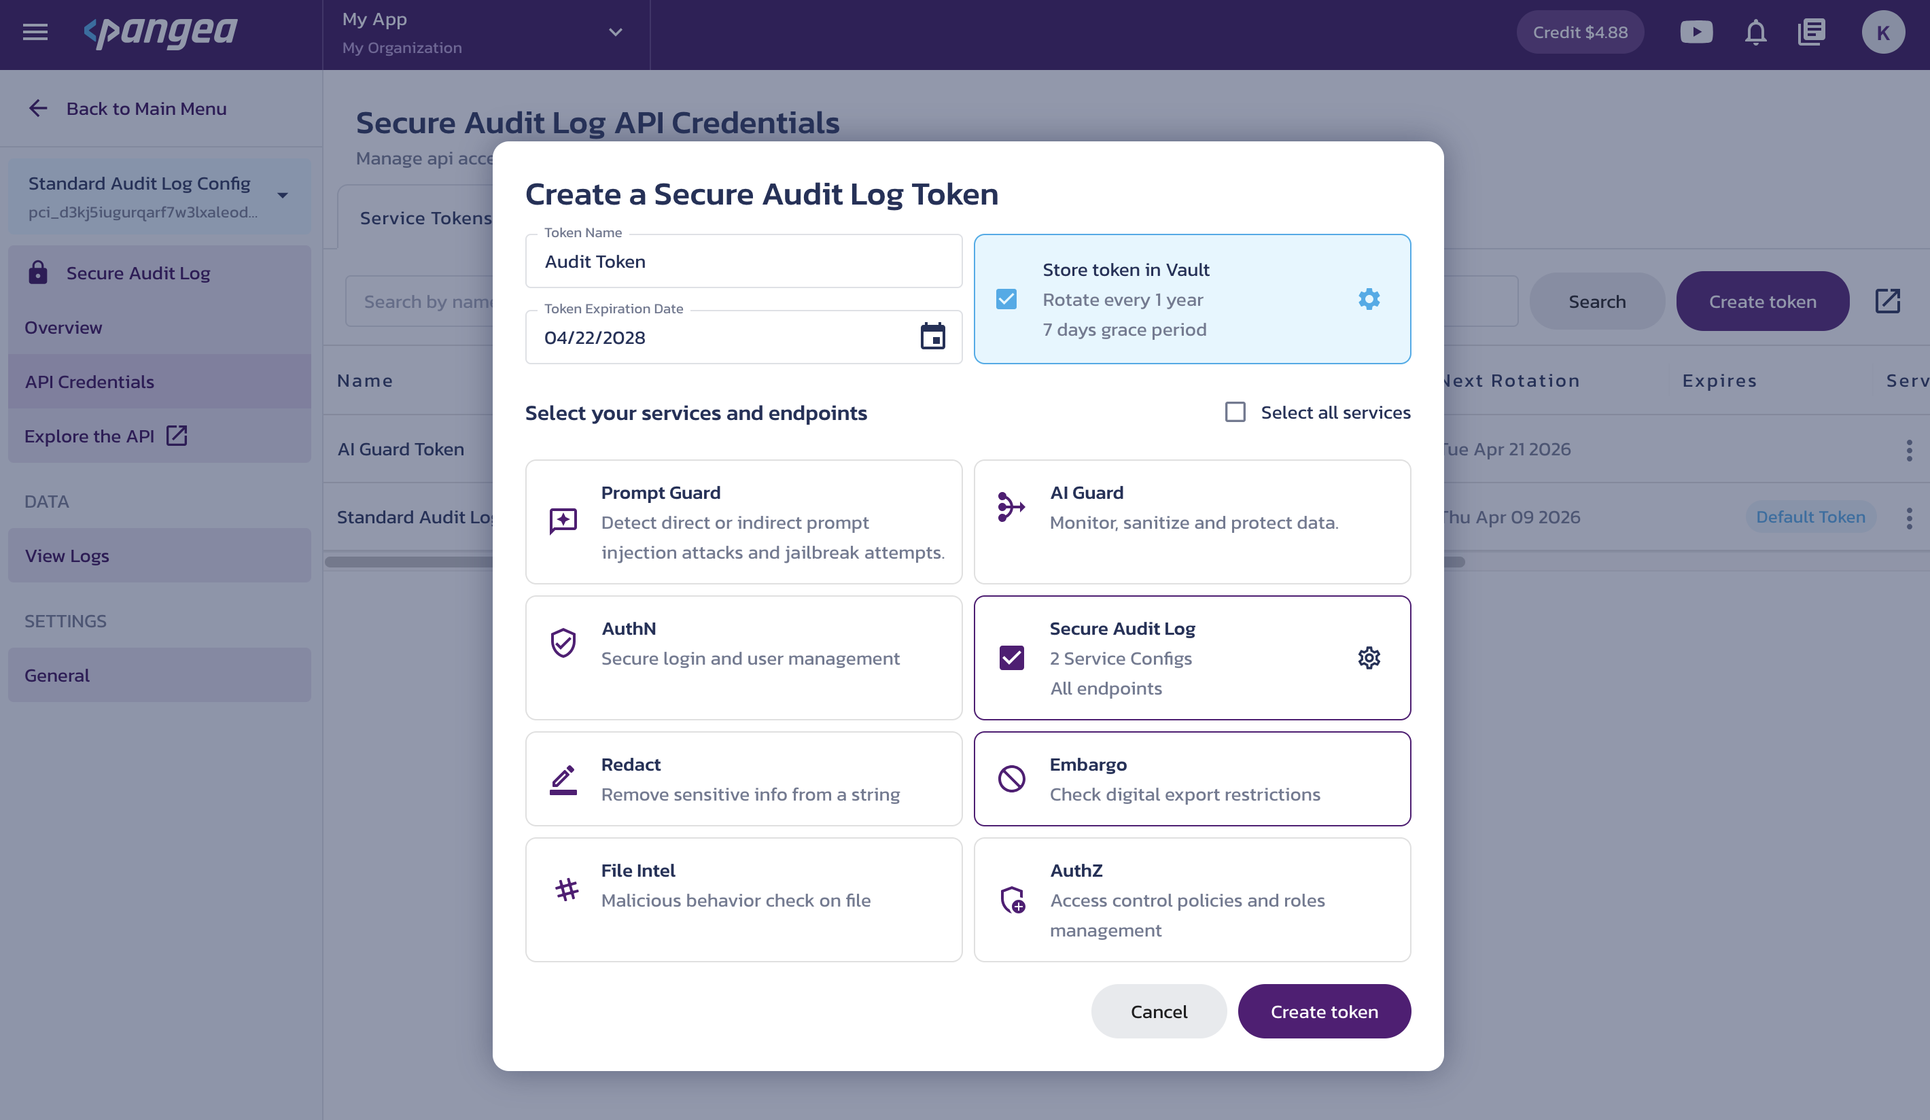Select the Prompt Guard service card

[x=743, y=522]
